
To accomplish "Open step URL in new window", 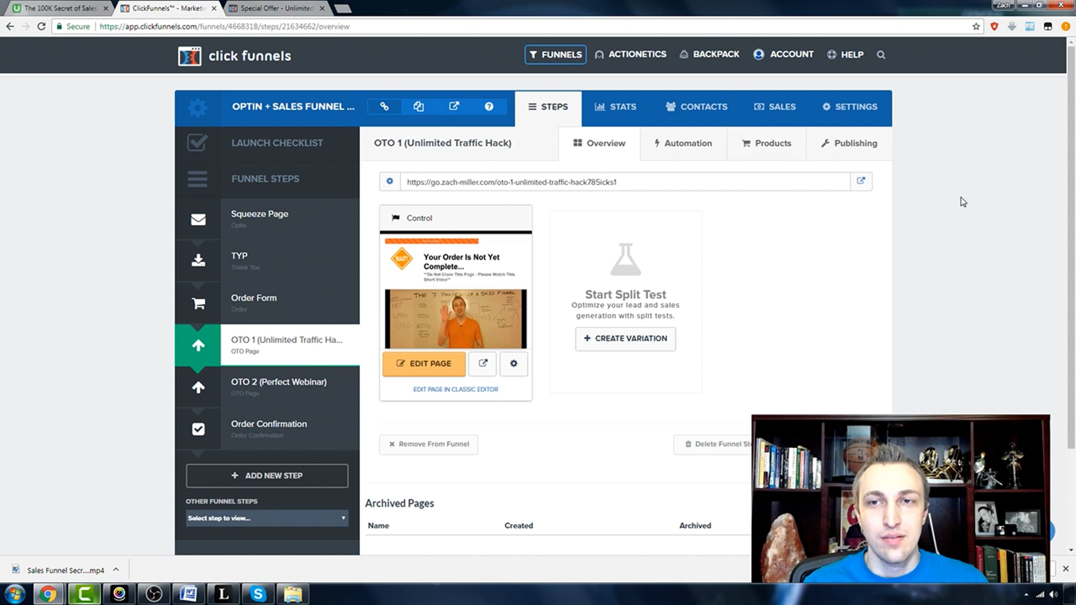I will coord(861,181).
